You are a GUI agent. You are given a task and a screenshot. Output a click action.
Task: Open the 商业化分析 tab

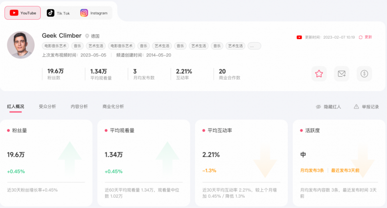(x=113, y=106)
